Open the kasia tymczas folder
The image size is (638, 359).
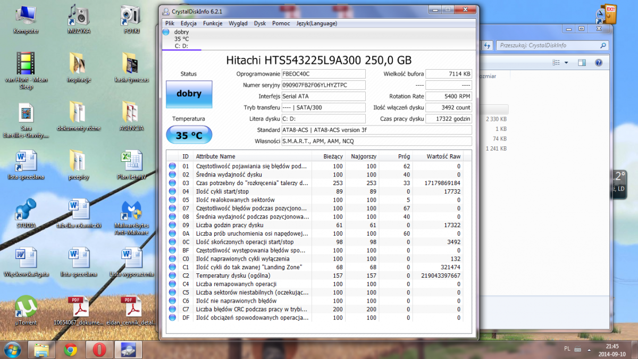pyautogui.click(x=131, y=68)
